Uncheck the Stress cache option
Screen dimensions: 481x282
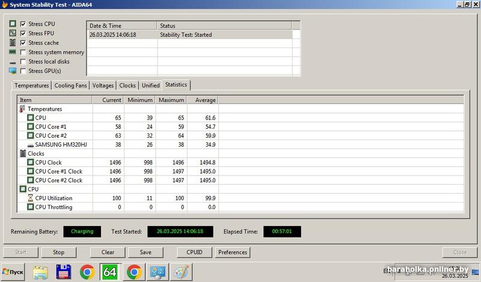pyautogui.click(x=23, y=43)
